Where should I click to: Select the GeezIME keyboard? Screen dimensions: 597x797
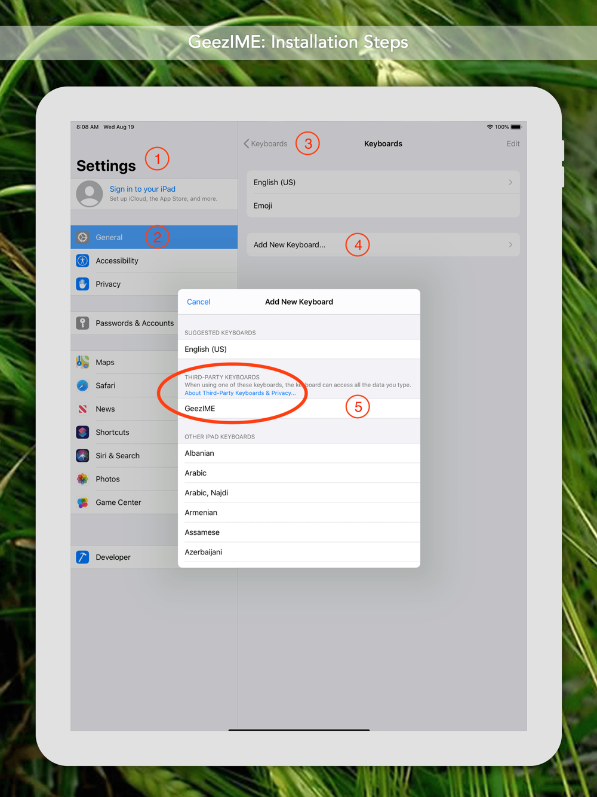click(299, 409)
